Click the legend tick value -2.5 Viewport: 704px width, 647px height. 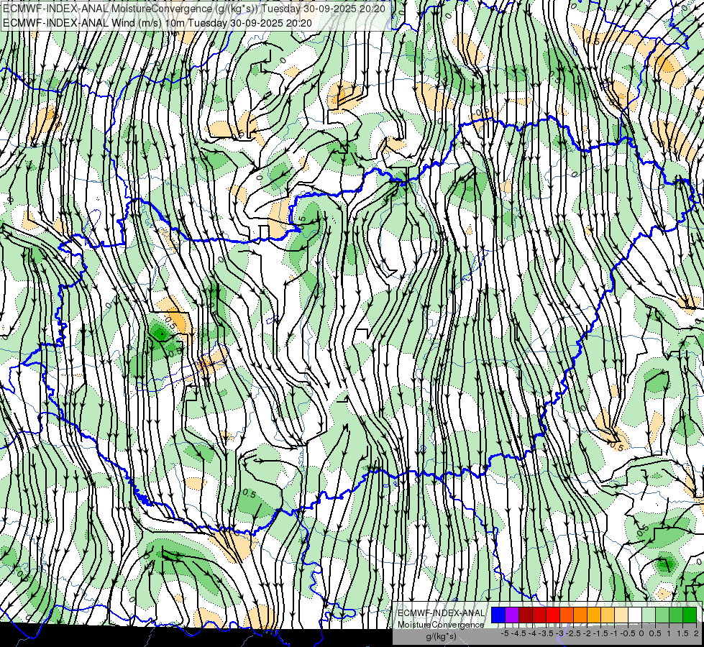573,633
